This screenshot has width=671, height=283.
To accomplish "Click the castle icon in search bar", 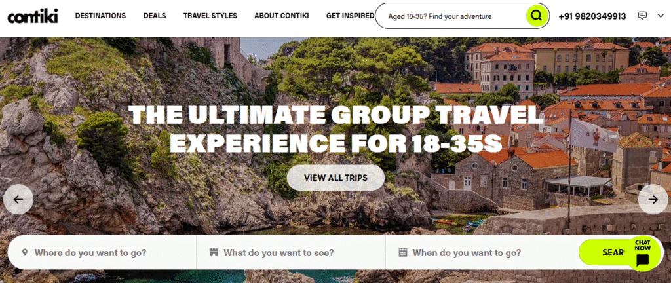I will (214, 253).
